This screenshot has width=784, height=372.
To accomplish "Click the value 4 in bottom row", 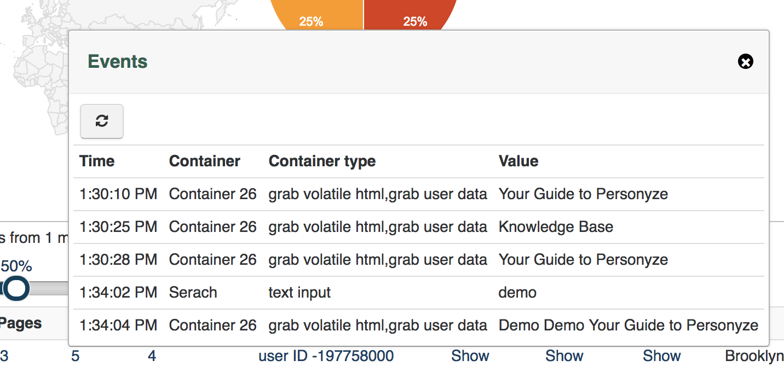I will [x=152, y=356].
